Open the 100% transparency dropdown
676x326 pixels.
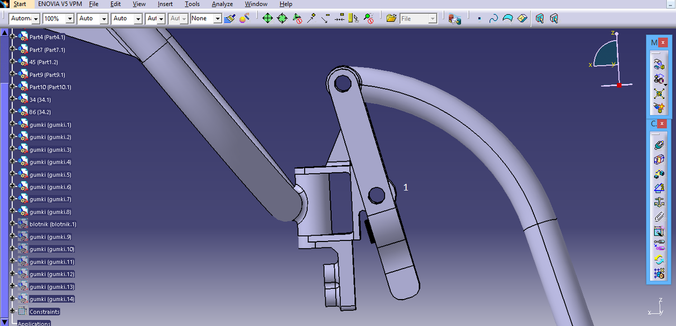tap(70, 18)
